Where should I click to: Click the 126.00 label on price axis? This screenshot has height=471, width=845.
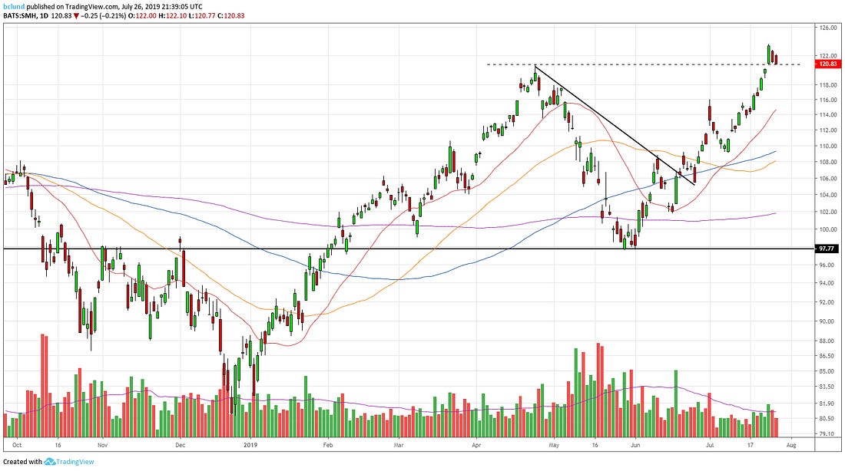828,28
